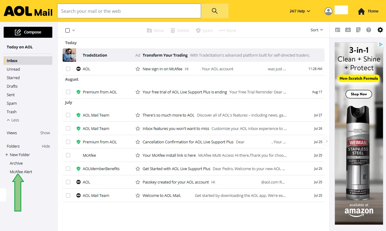
Task: Click the AdChoices icon on the ad
Action: click(381, 44)
